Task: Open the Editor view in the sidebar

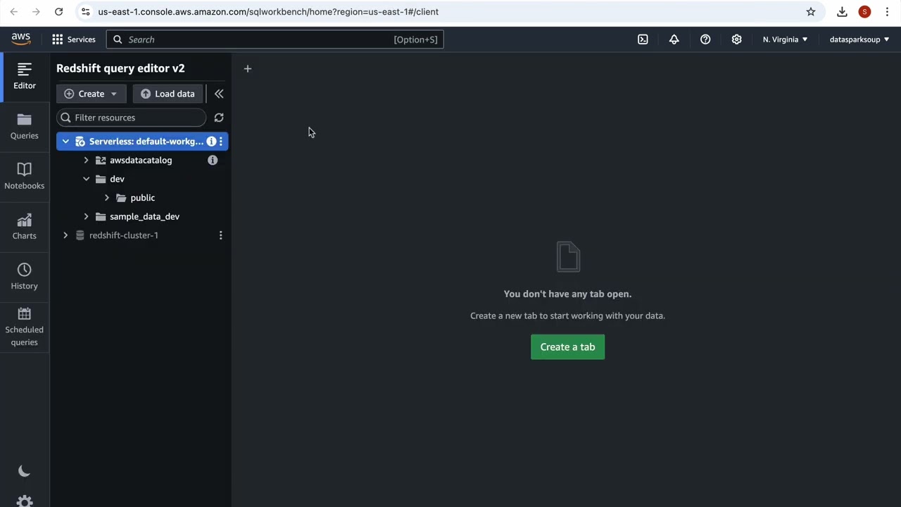Action: coord(25,76)
